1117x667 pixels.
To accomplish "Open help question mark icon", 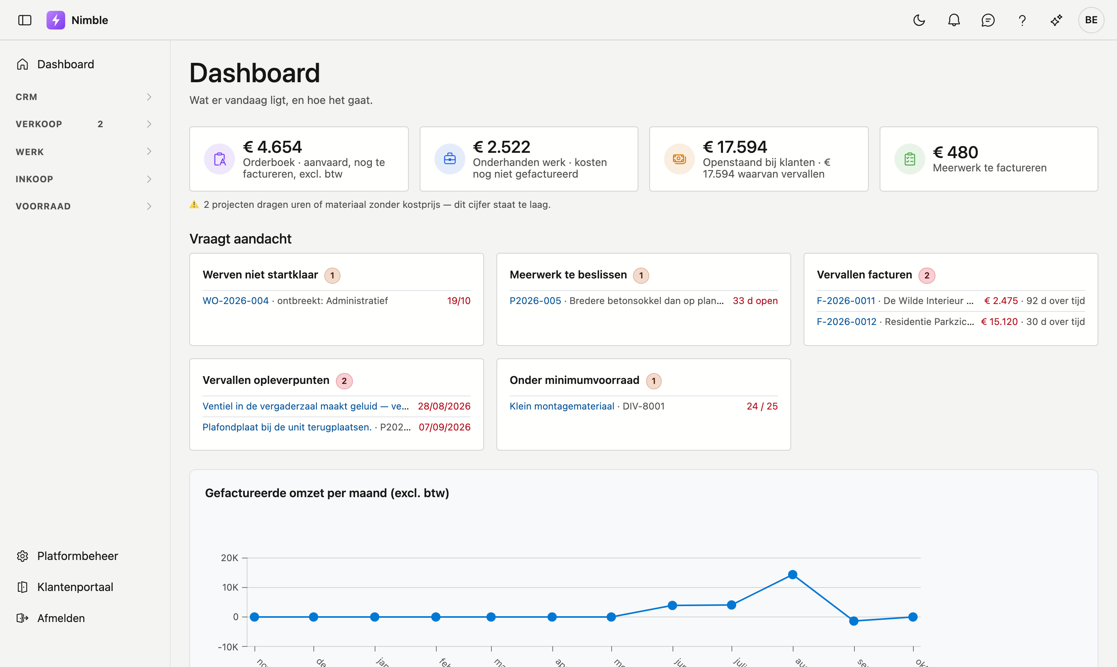I will (x=1022, y=20).
